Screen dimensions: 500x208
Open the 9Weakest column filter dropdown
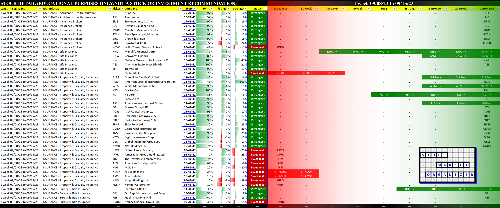tap(291, 9)
